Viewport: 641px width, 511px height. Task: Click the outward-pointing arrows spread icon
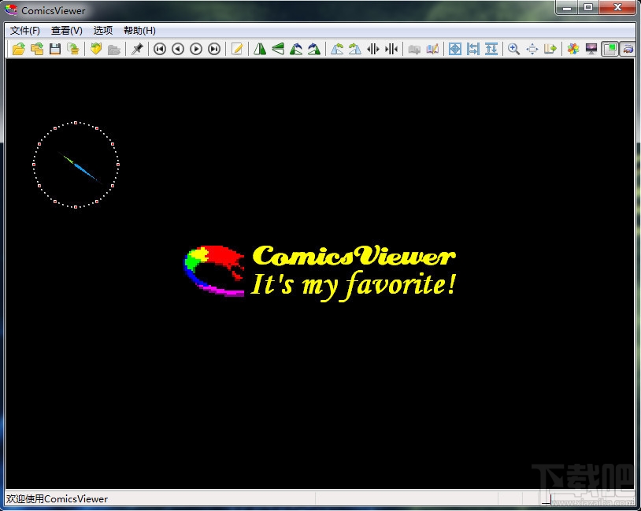tap(373, 49)
